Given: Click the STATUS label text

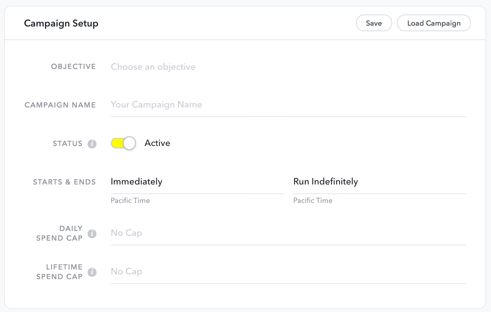Looking at the screenshot, I should tap(68, 144).
